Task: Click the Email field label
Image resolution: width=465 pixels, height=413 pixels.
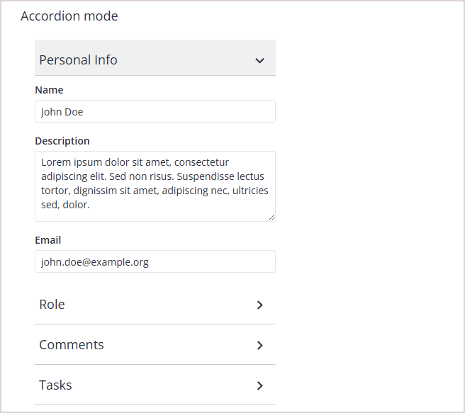Action: point(48,240)
